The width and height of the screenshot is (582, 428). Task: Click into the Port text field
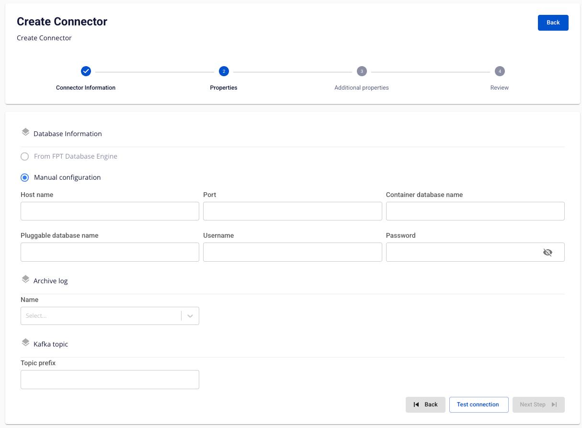tap(292, 211)
